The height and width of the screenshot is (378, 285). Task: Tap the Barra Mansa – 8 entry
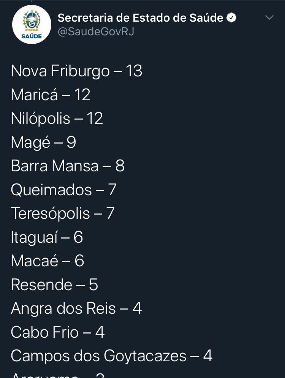pyautogui.click(x=68, y=166)
